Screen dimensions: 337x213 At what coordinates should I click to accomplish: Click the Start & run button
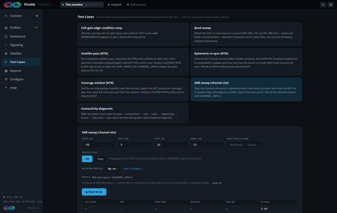(94, 192)
